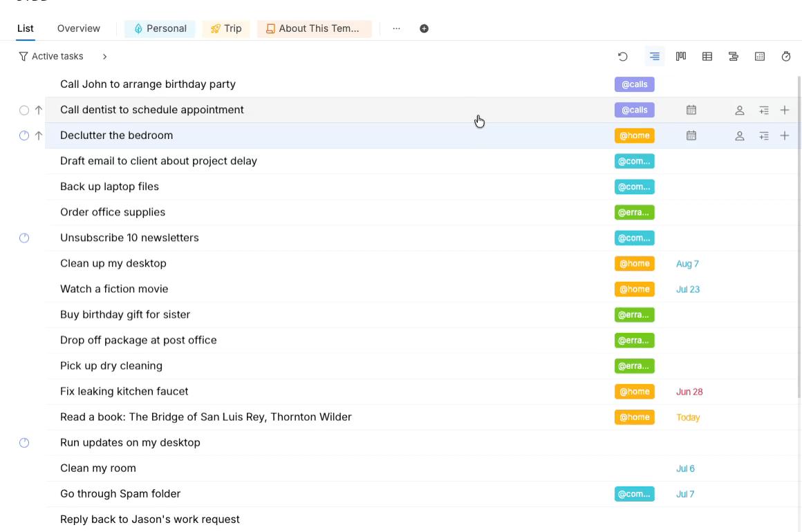
Task: Click the @com tag on Draft email task
Action: [634, 161]
